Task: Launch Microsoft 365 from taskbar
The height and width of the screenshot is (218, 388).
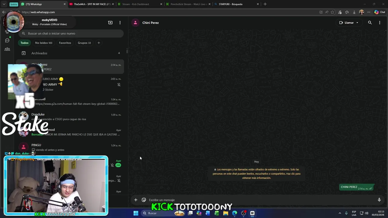Action: pos(199,213)
